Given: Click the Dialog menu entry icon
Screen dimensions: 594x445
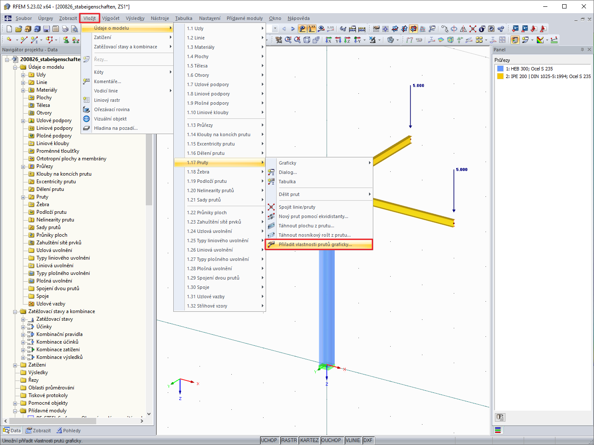Looking at the screenshot, I should tap(271, 172).
